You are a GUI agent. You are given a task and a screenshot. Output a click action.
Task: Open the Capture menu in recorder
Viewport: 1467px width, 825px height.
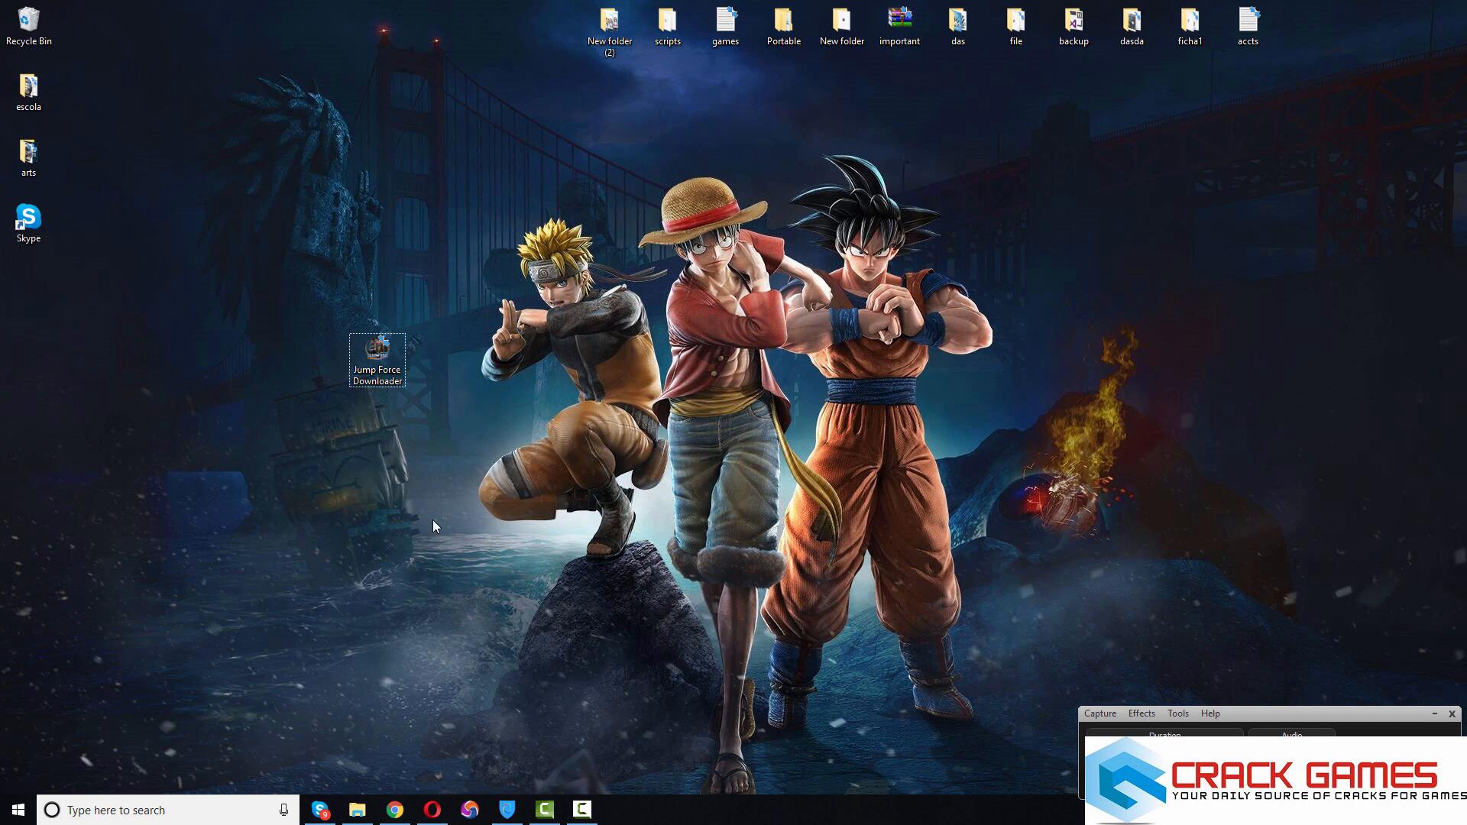[1099, 713]
